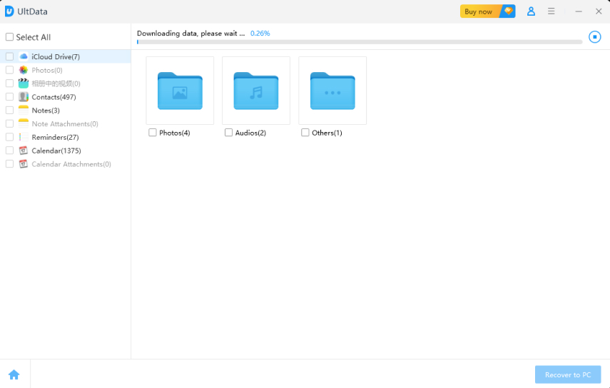Image resolution: width=610 pixels, height=388 pixels.
Task: Open the Audios folder thumbnail
Action: pos(256,91)
